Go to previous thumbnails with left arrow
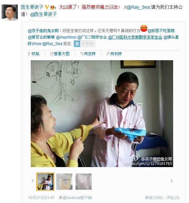 33,181
